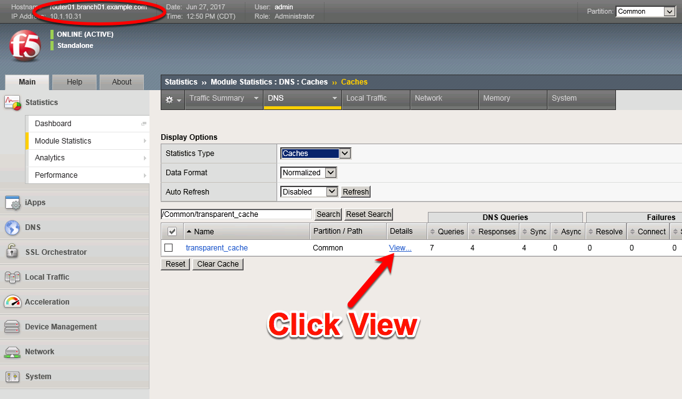682x399 pixels.
Task: Click the Reset Search button
Action: [368, 214]
